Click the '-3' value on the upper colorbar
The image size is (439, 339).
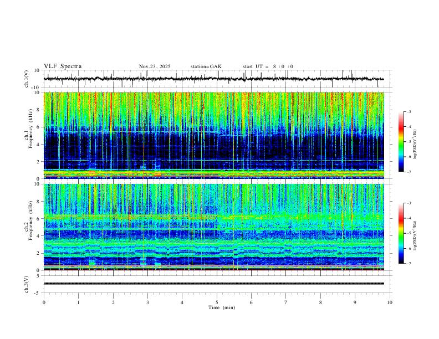tap(409, 111)
